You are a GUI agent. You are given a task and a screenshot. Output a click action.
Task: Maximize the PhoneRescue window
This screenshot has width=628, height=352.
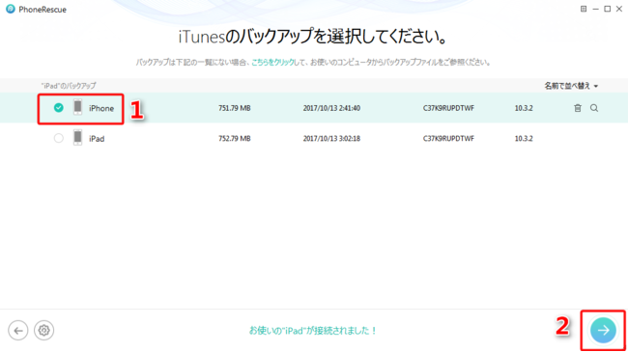tap(607, 9)
